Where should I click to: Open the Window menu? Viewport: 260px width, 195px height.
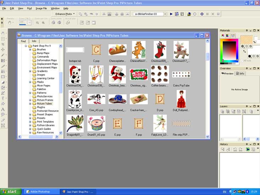pyautogui.click(x=55, y=8)
